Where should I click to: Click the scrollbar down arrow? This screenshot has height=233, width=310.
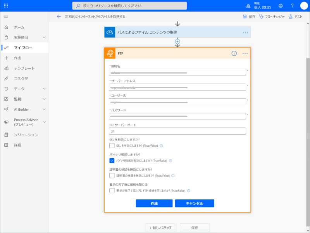(x=308, y=231)
